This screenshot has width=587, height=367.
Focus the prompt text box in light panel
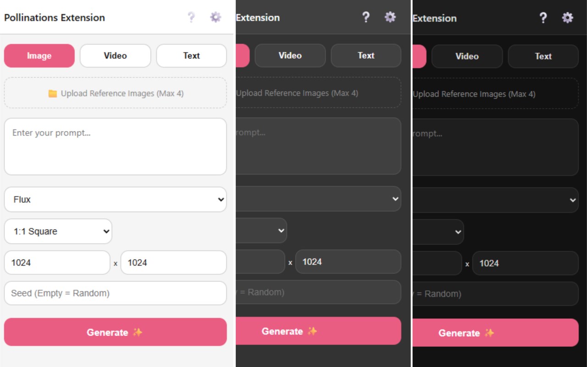pos(115,147)
